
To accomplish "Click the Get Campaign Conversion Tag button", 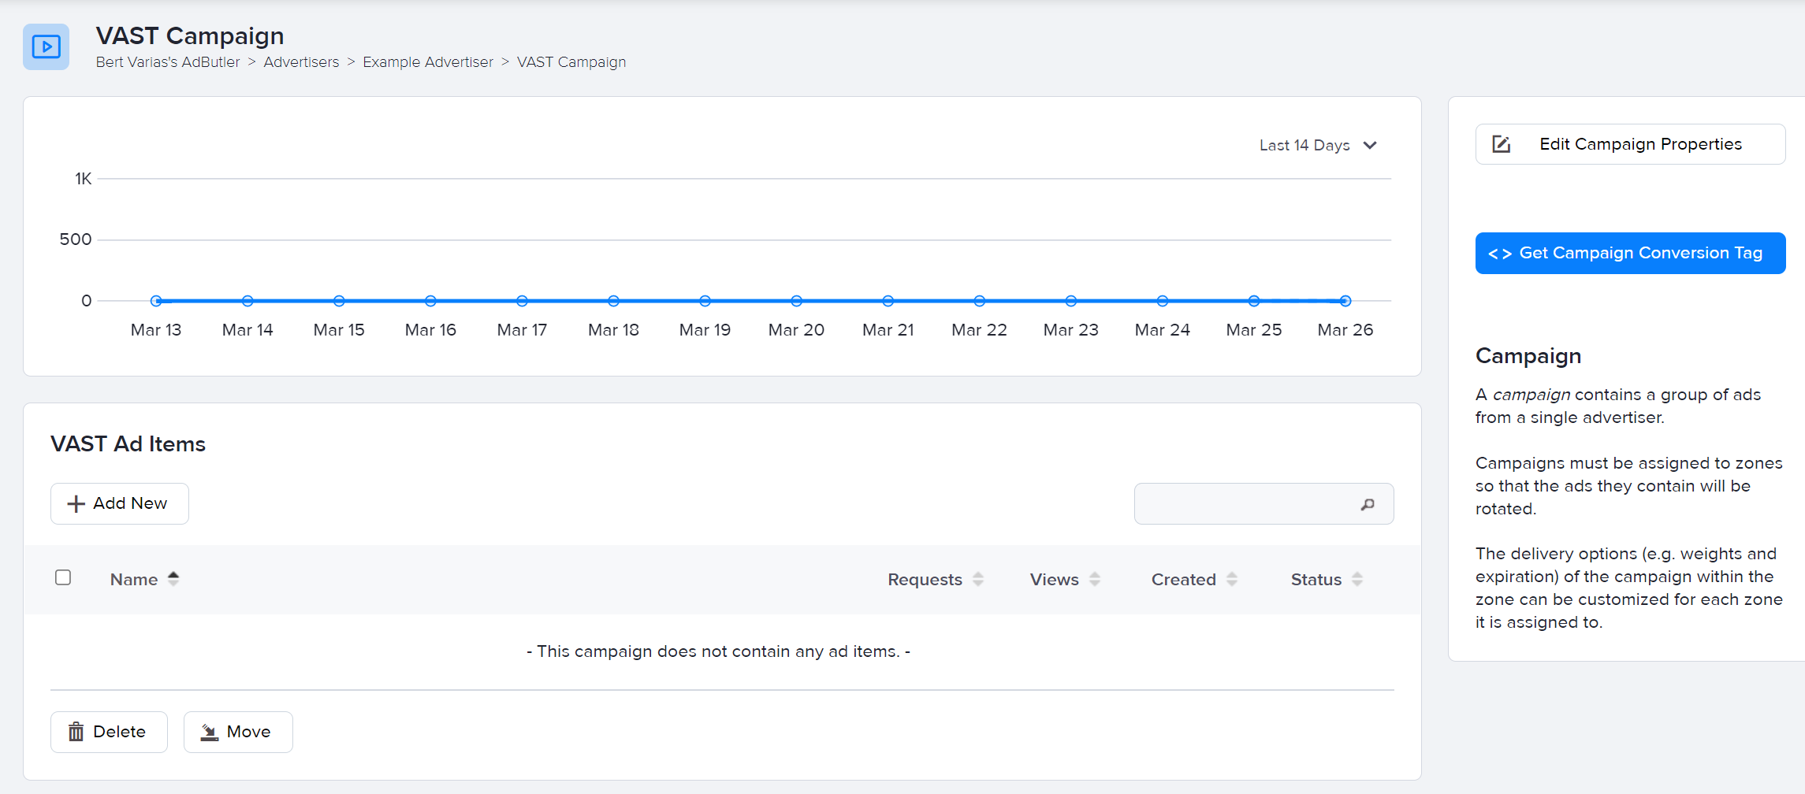I will click(x=1630, y=253).
